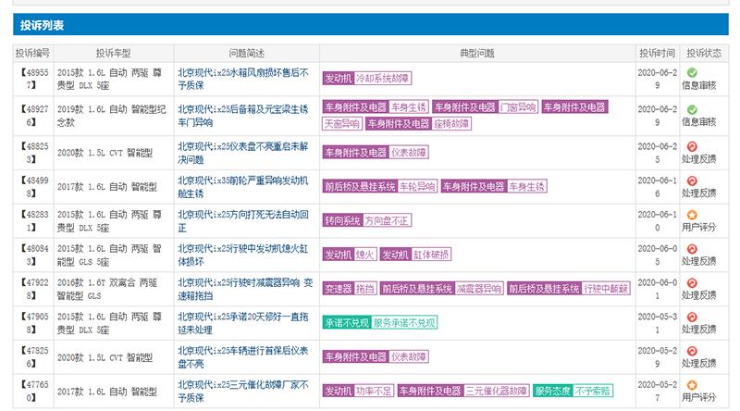Open complaint about ix25后备箱及元宝梁生锈
This screenshot has height=411, width=740.
click(243, 116)
